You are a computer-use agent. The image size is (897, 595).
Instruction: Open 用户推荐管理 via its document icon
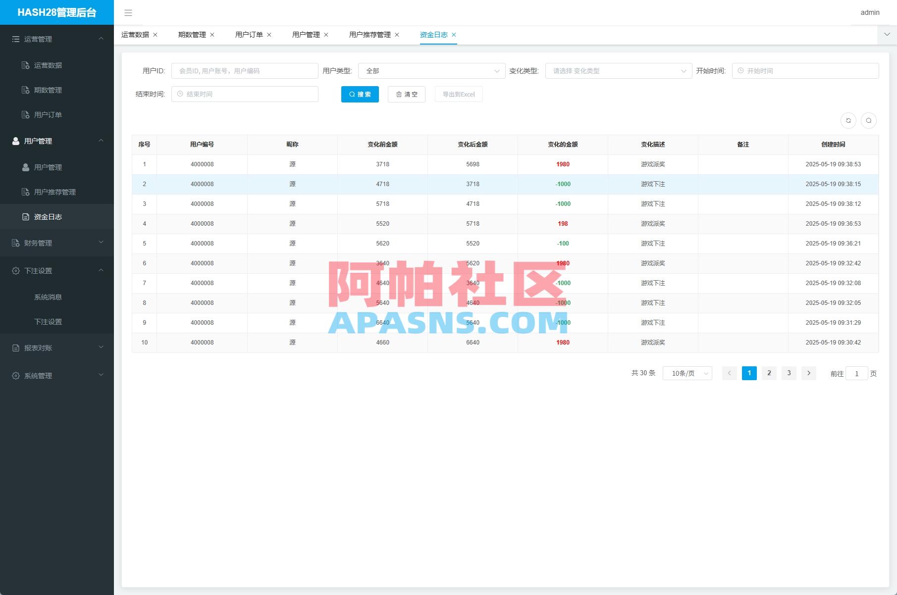pos(25,192)
